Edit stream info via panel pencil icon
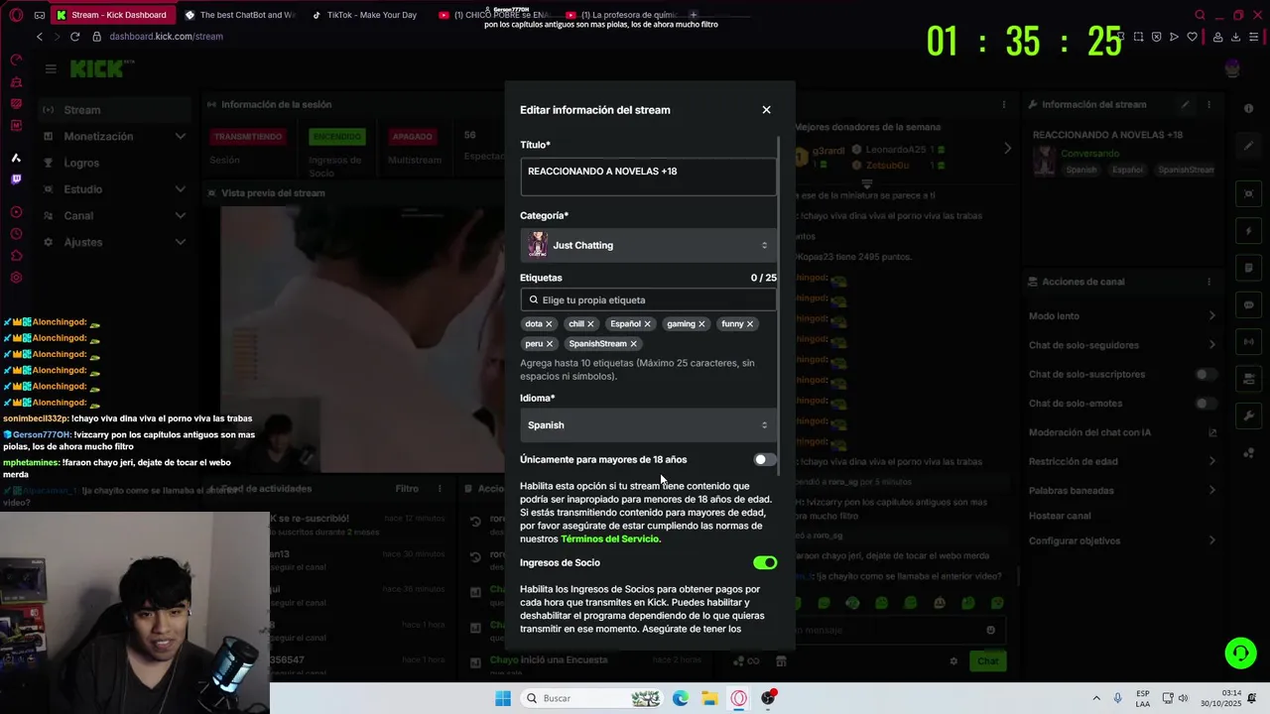The image size is (1270, 714). click(1185, 104)
